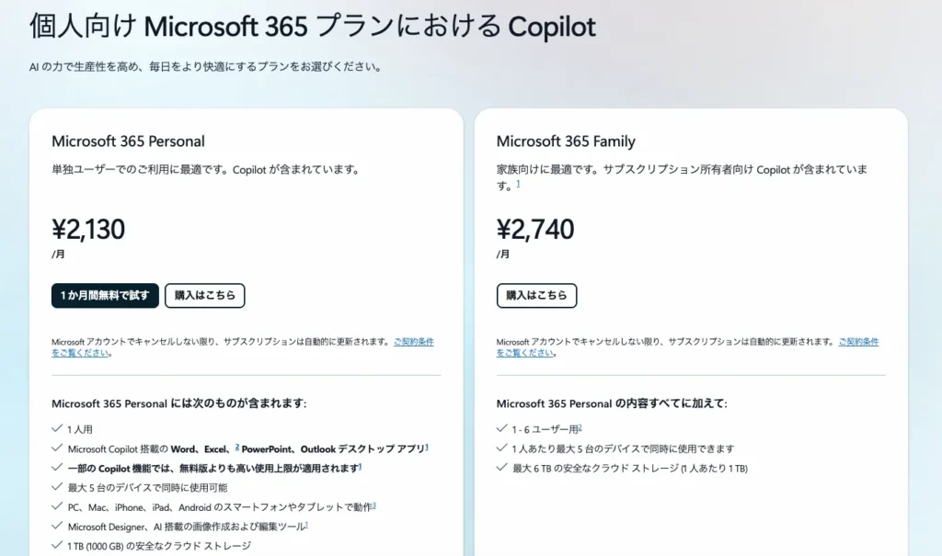Viewport: 942px width, 556px height.
Task: Click the 1か月間無料で試す trial button
Action: [x=105, y=295]
